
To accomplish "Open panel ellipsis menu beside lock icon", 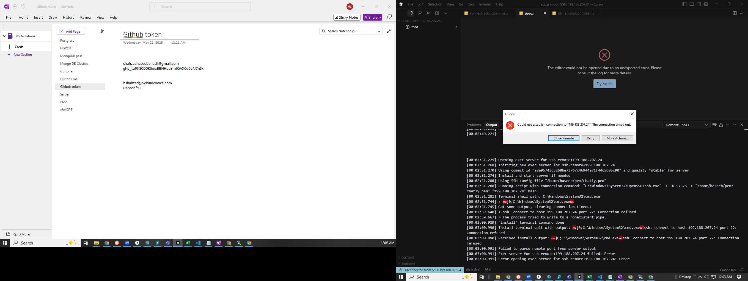I will click(728, 125).
